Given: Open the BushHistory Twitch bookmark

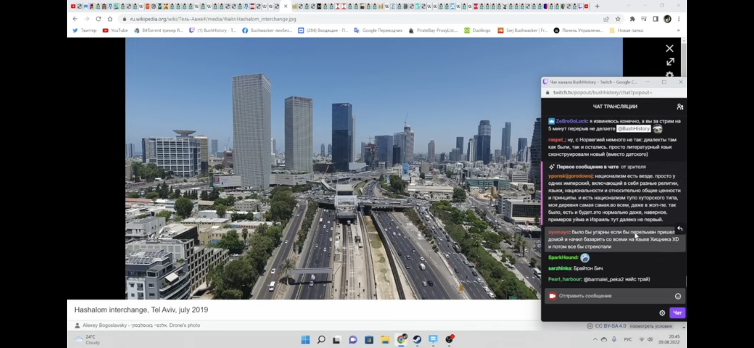Looking at the screenshot, I should click(x=212, y=31).
